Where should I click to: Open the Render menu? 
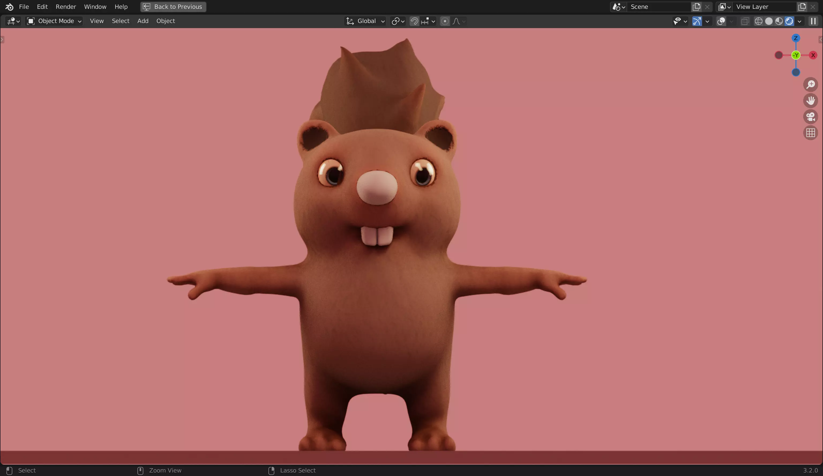(x=66, y=6)
